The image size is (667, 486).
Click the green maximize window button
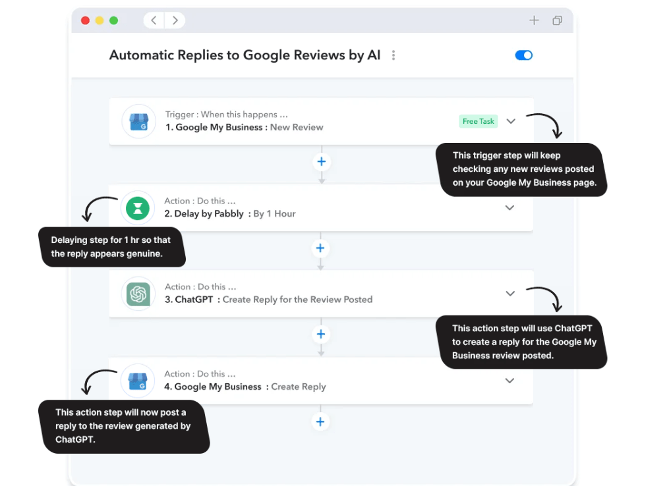coord(113,20)
